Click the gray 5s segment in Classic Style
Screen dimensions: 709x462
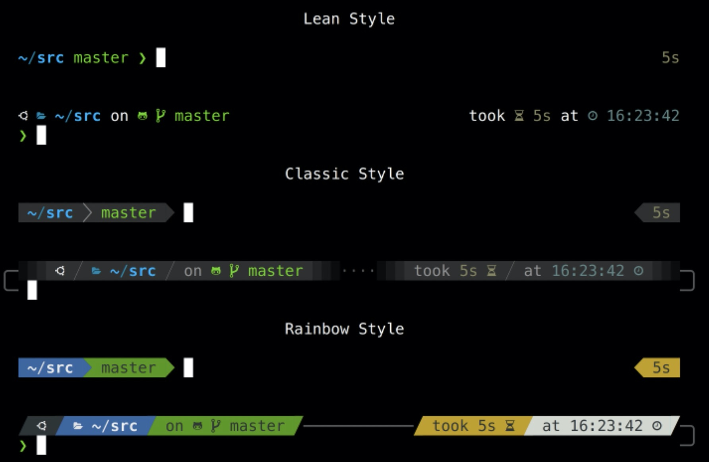[x=657, y=213]
